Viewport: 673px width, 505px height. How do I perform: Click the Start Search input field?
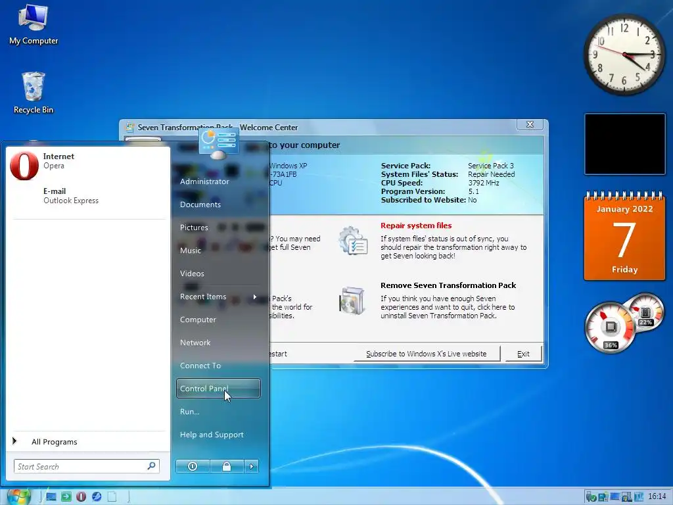[80, 466]
